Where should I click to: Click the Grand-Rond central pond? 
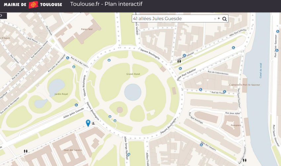pyautogui.click(x=133, y=91)
